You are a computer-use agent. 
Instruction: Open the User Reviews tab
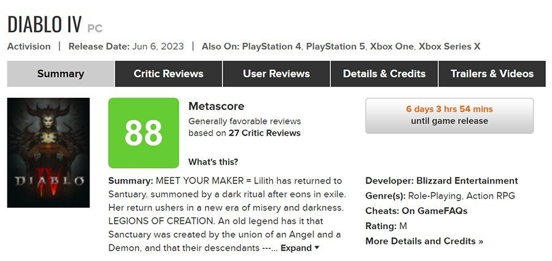click(277, 74)
